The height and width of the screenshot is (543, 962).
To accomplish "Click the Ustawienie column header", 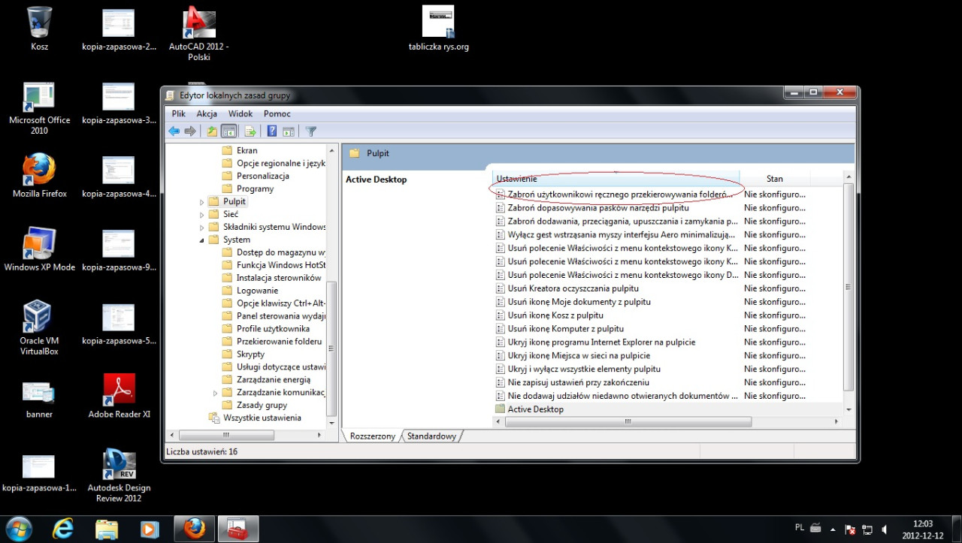I will (x=615, y=179).
